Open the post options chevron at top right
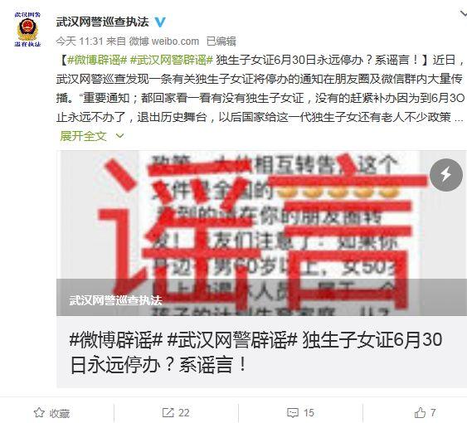The width and height of the screenshot is (467, 423). coord(464,14)
